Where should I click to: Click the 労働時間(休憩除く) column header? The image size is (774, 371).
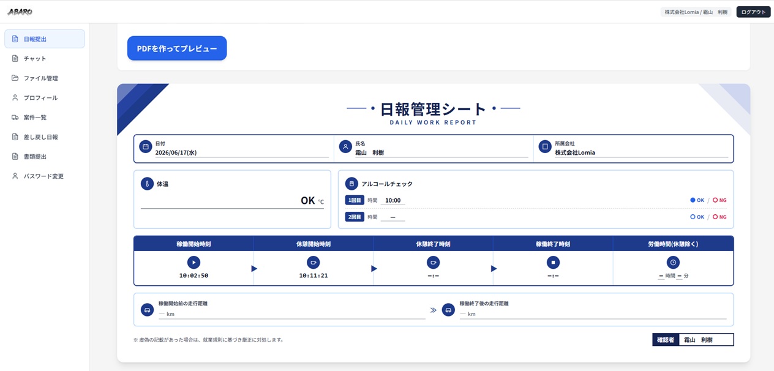coord(673,244)
